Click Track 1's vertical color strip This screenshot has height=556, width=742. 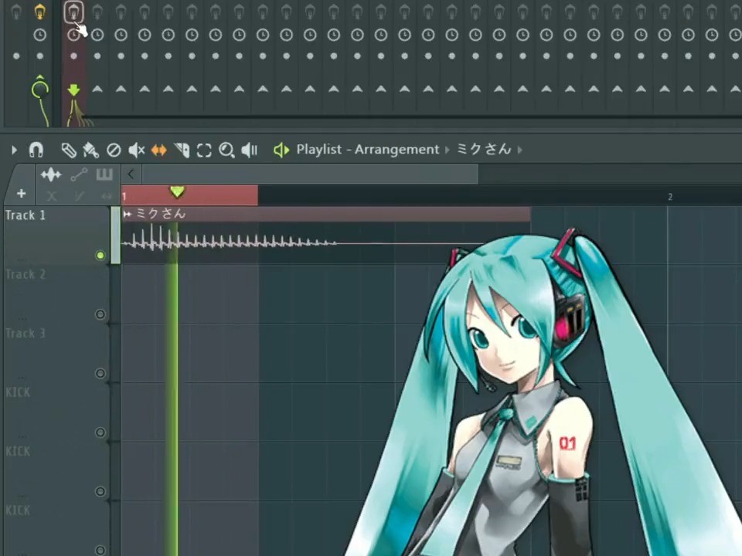(x=115, y=236)
